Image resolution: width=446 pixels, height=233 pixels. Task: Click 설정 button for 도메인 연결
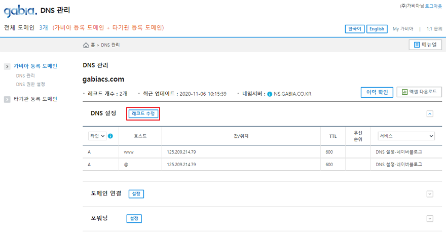(136, 194)
